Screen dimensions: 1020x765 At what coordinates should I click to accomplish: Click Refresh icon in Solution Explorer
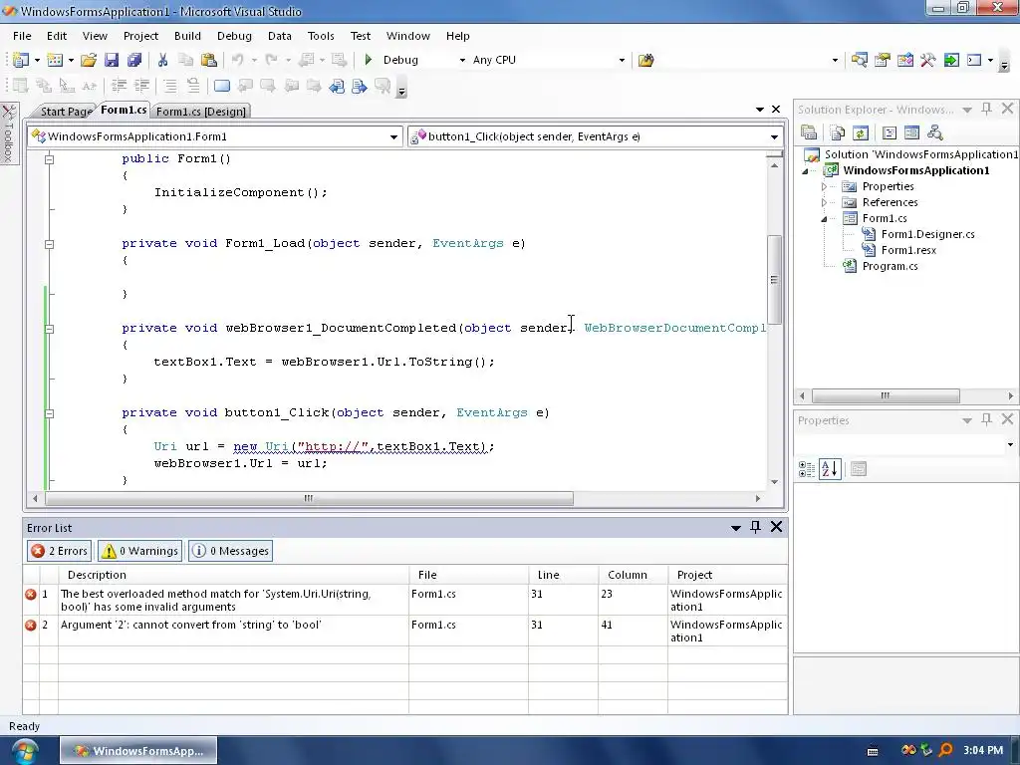860,132
